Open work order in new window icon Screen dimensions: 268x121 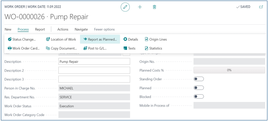click(x=261, y=7)
